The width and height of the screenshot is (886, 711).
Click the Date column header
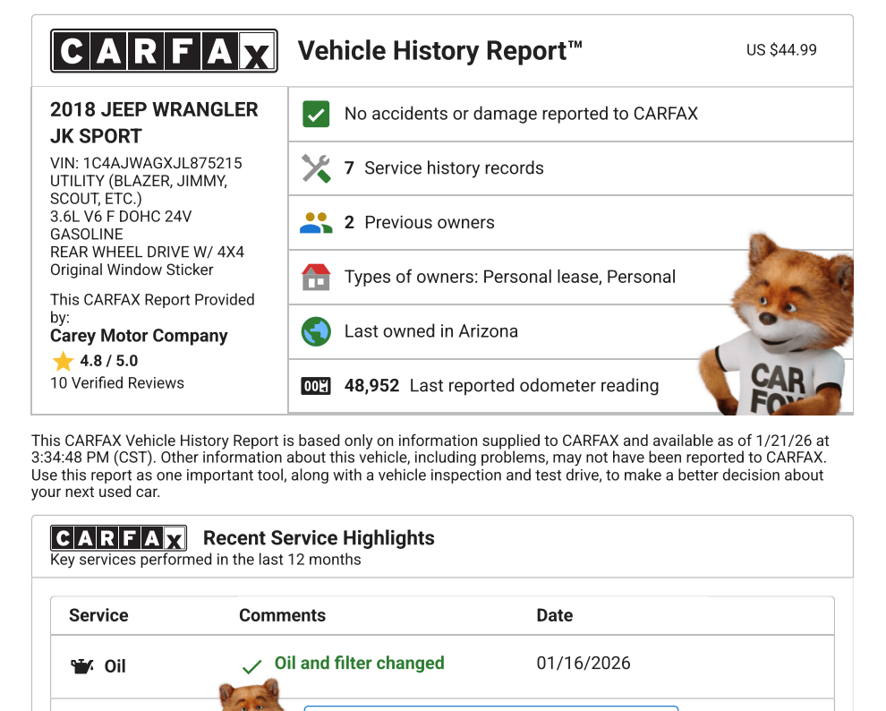(x=554, y=615)
